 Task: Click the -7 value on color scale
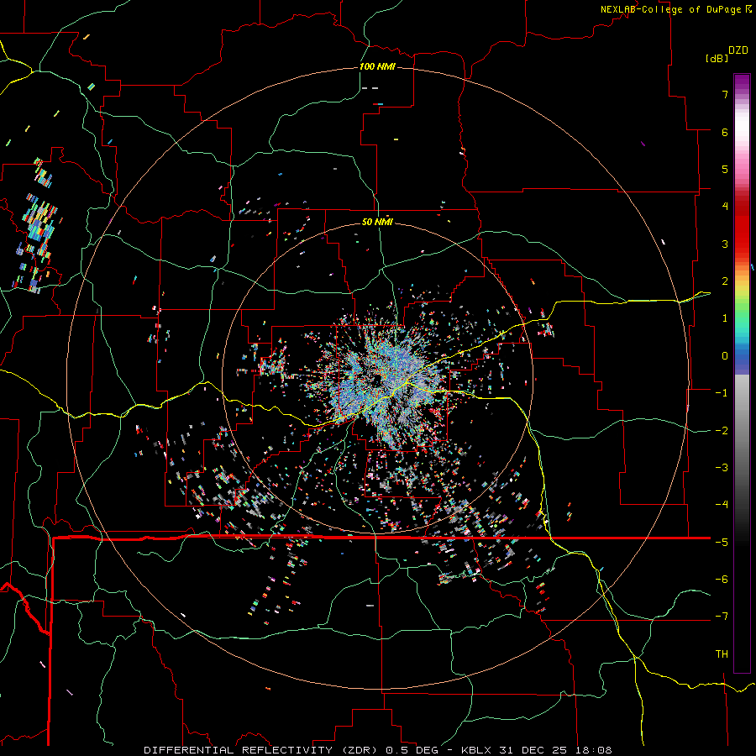point(722,617)
